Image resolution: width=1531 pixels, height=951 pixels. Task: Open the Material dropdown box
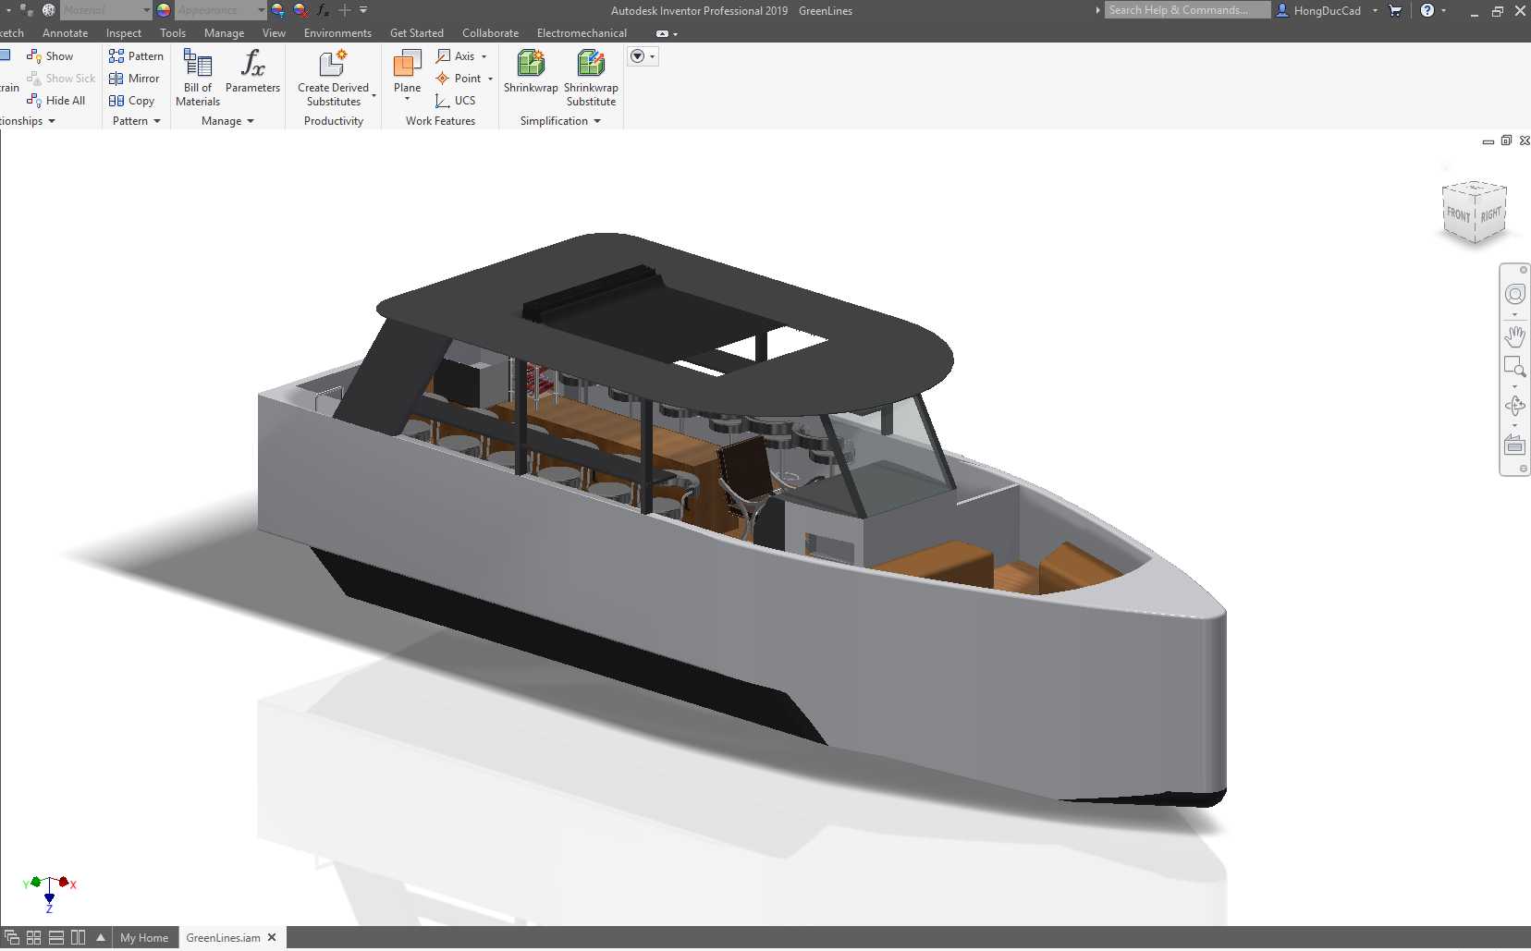[x=106, y=10]
